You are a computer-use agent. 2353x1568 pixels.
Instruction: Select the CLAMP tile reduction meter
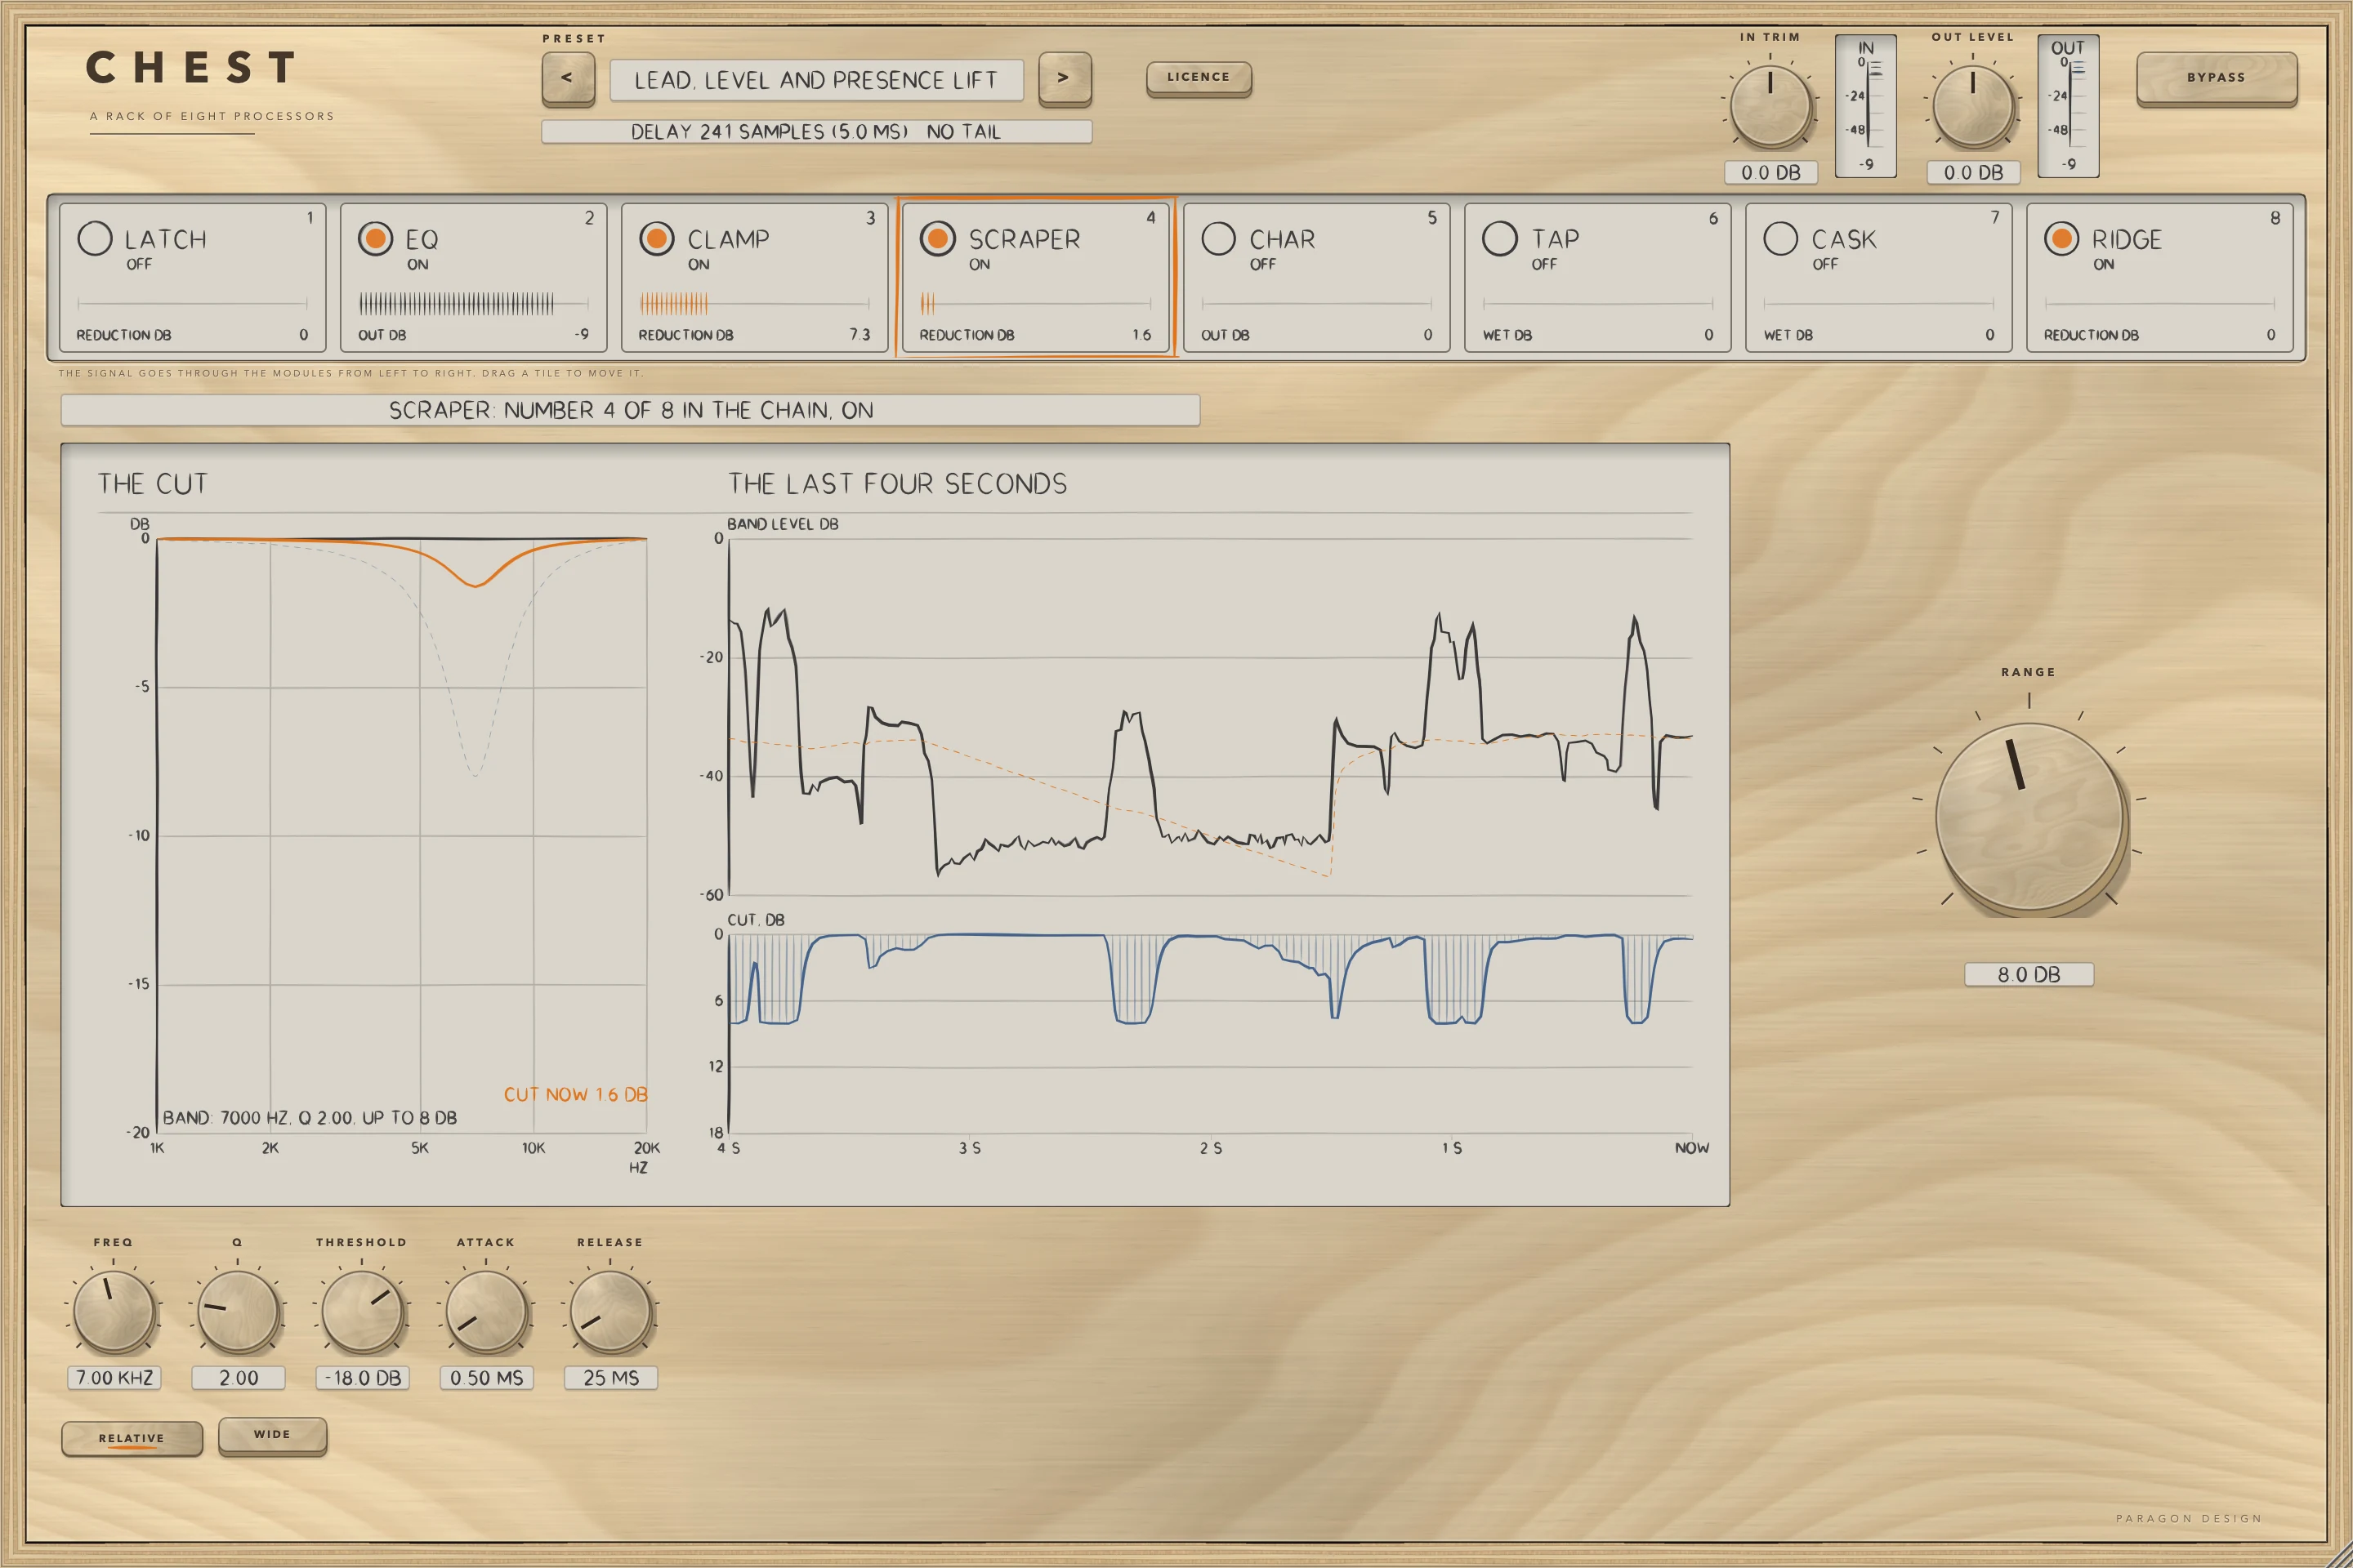tap(754, 303)
